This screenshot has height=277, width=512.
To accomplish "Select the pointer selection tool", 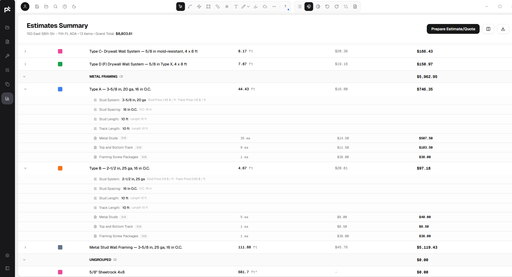I will click(180, 7).
